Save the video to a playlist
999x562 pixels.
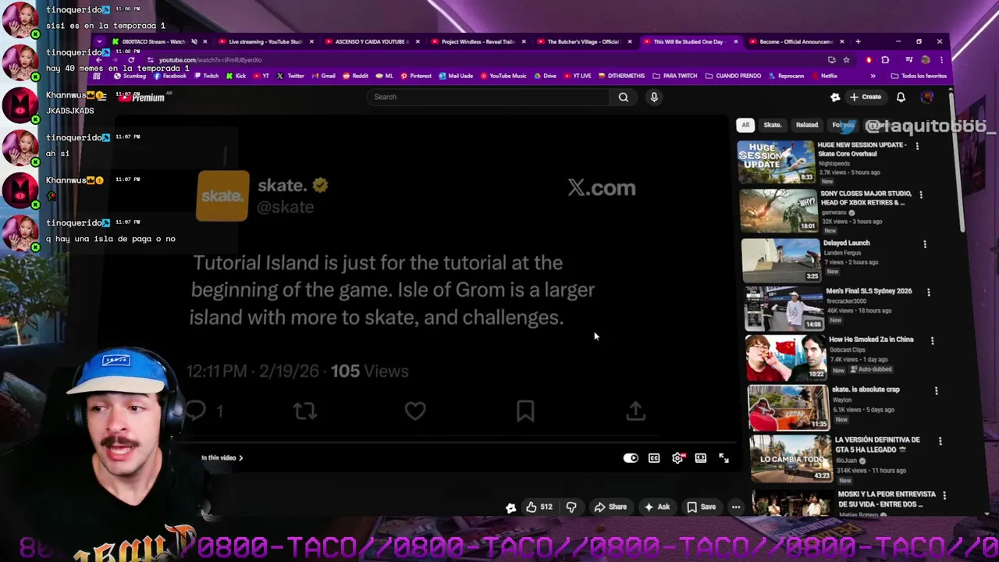tap(701, 507)
